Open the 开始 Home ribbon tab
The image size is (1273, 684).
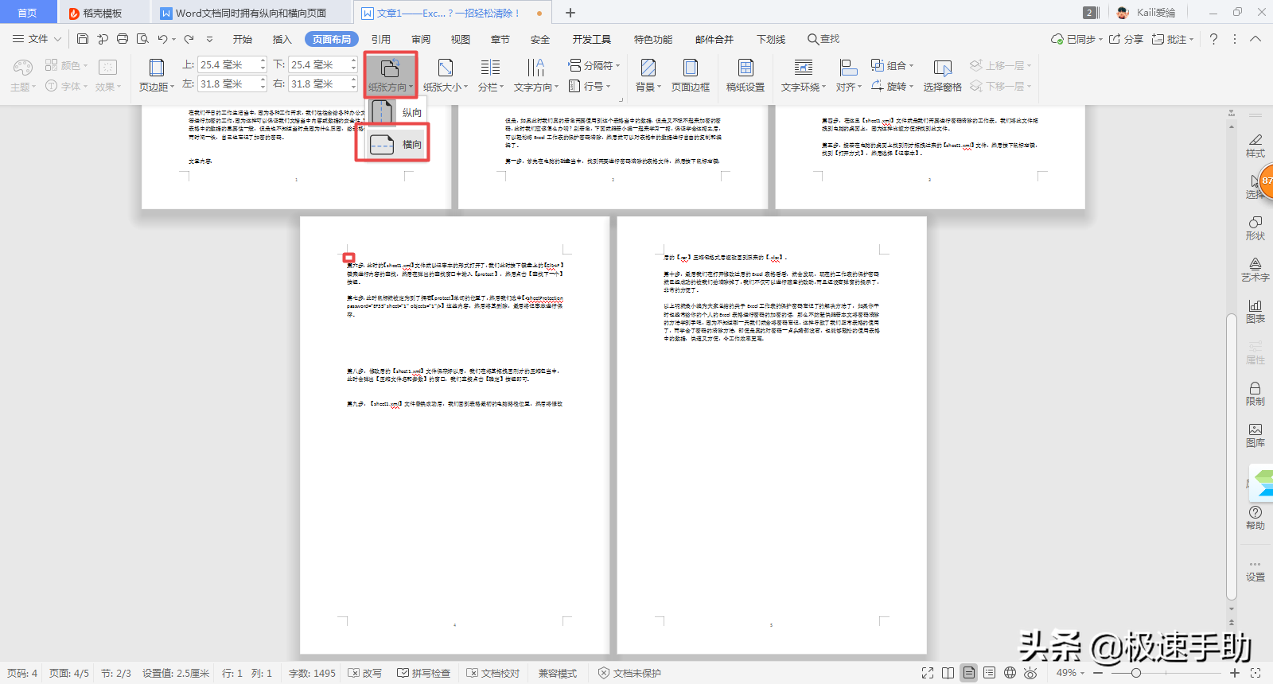click(243, 39)
